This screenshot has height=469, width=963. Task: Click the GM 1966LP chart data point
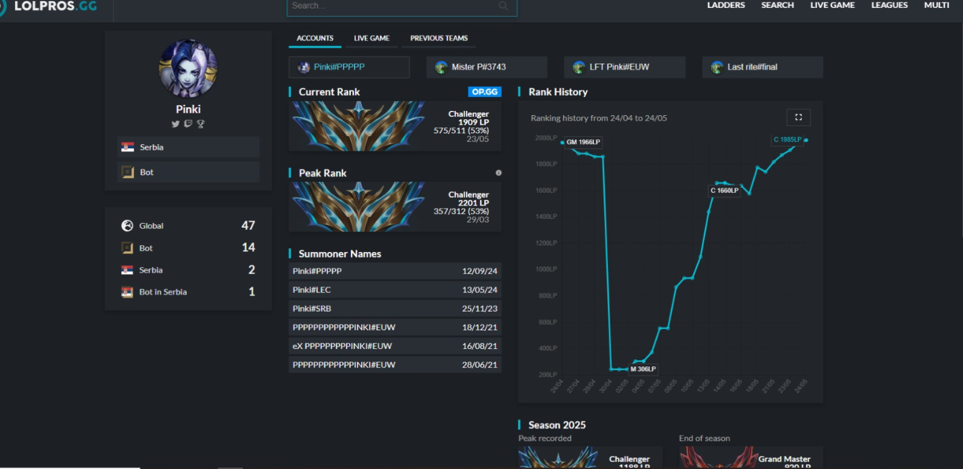pos(563,143)
